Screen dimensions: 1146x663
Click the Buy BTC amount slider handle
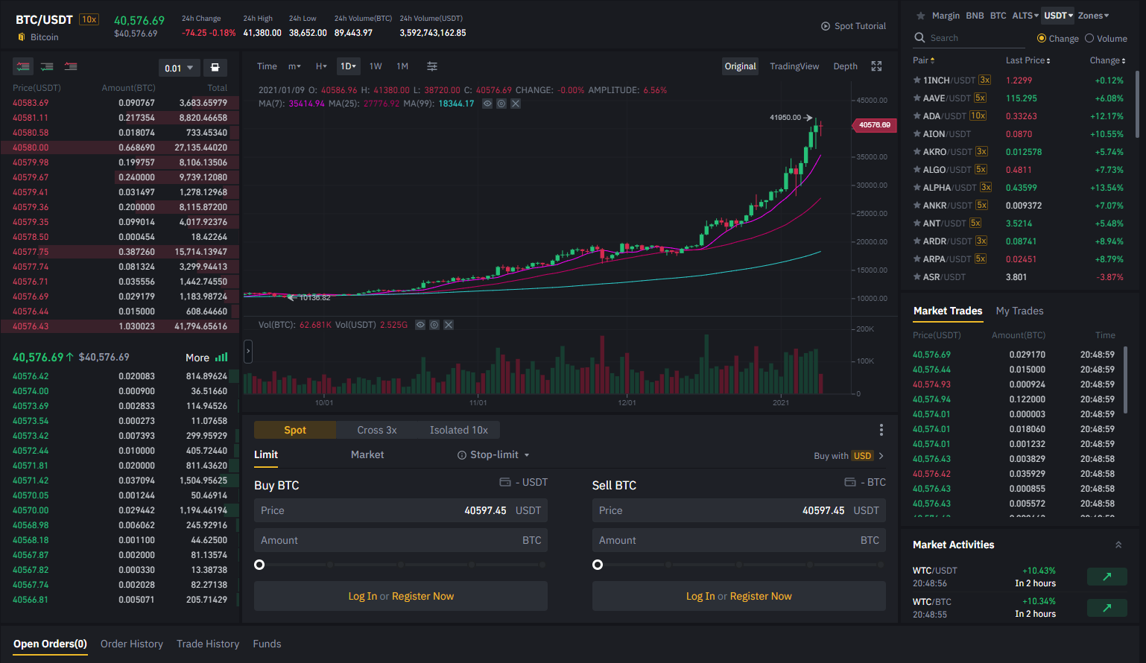click(259, 565)
